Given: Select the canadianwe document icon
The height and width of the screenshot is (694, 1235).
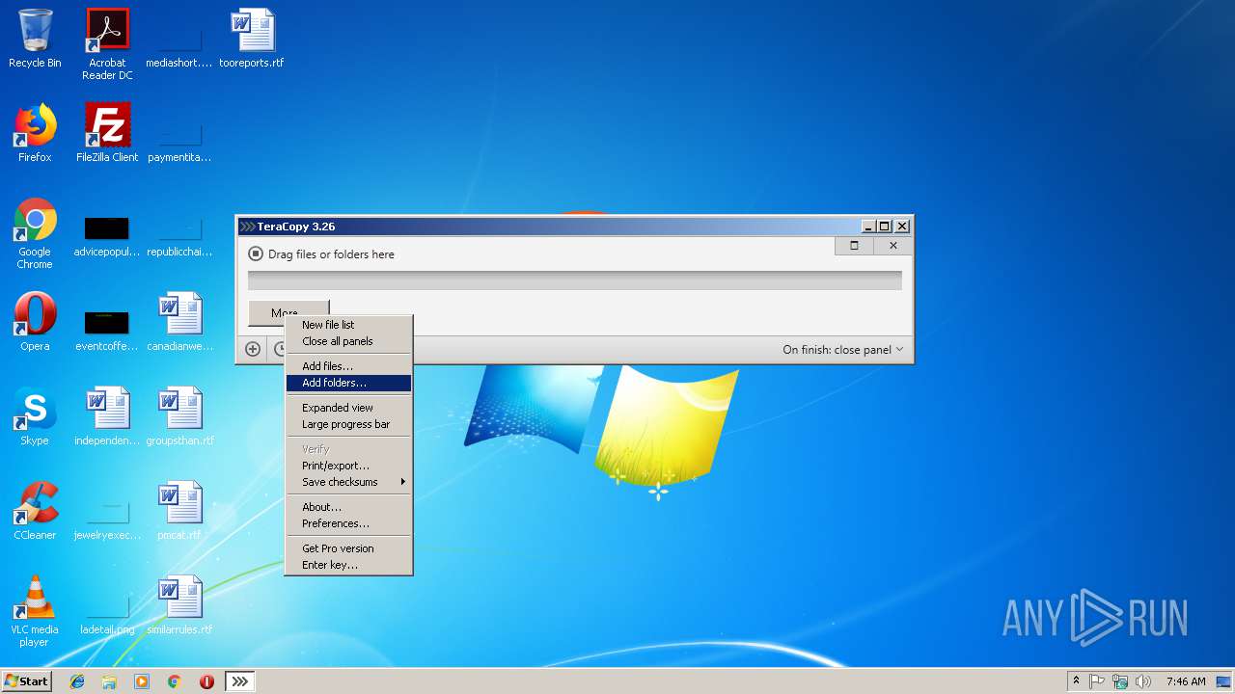Looking at the screenshot, I should (179, 323).
